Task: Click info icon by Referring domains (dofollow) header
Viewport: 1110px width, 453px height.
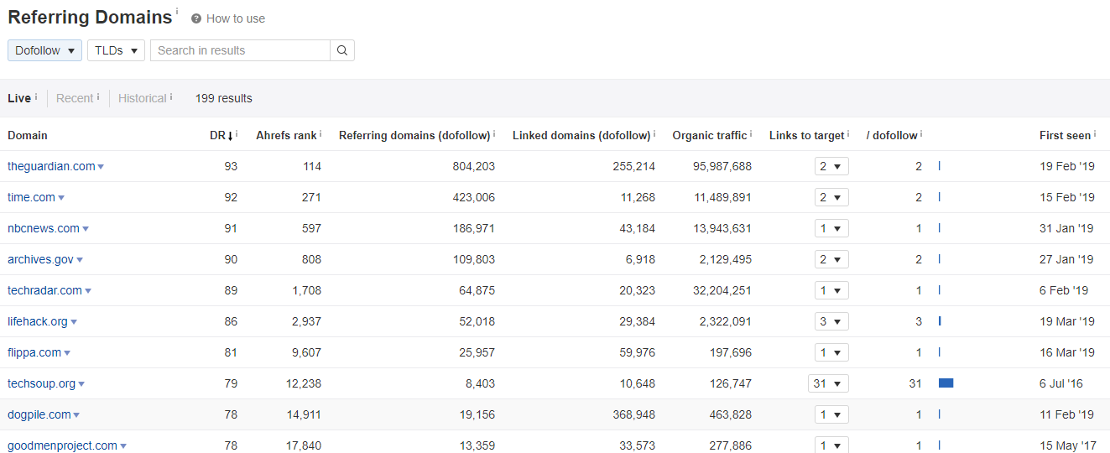Action: [x=494, y=133]
